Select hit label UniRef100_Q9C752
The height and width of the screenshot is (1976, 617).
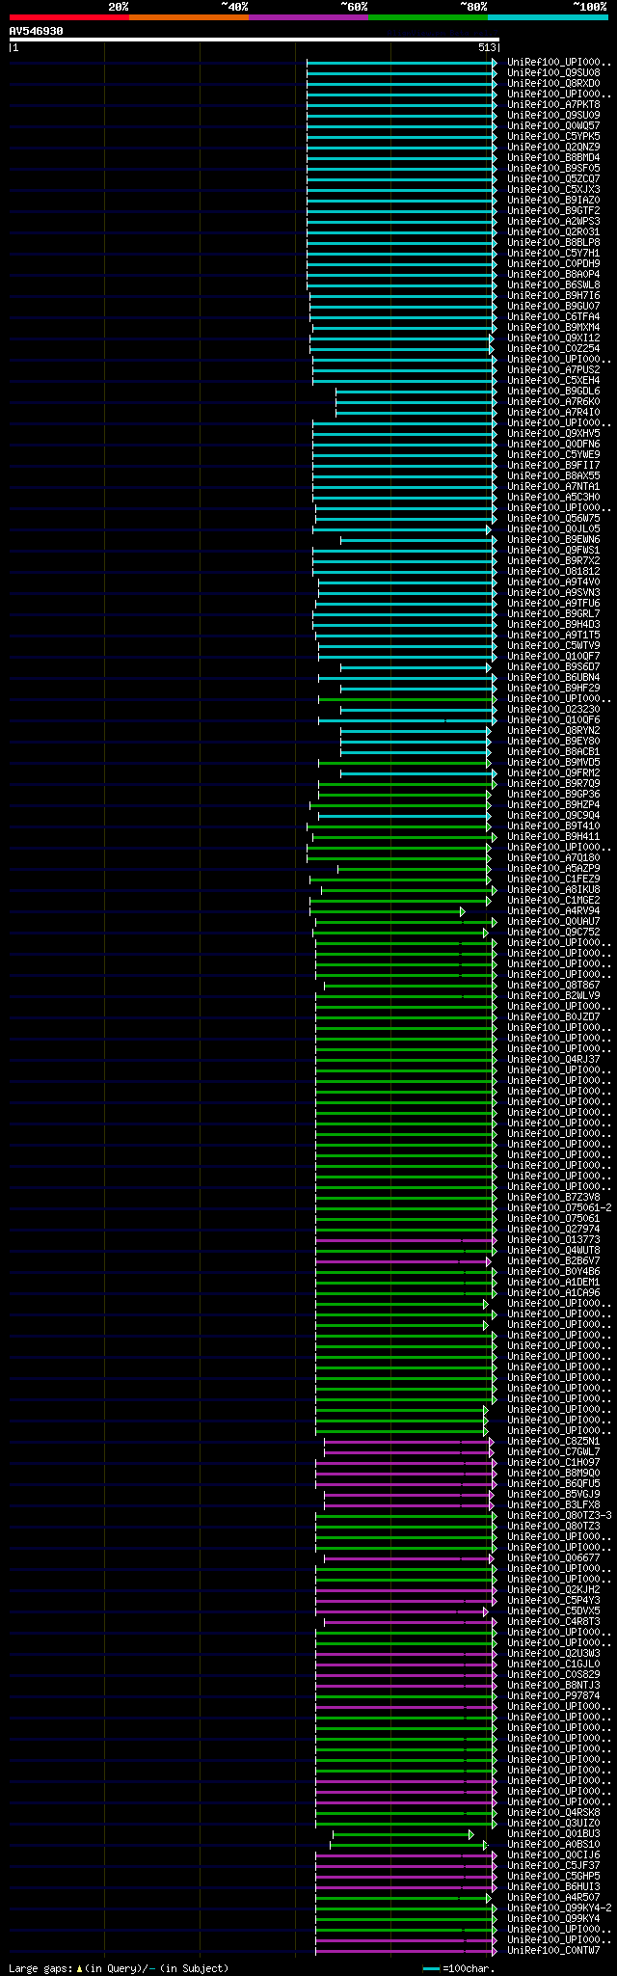553,933
